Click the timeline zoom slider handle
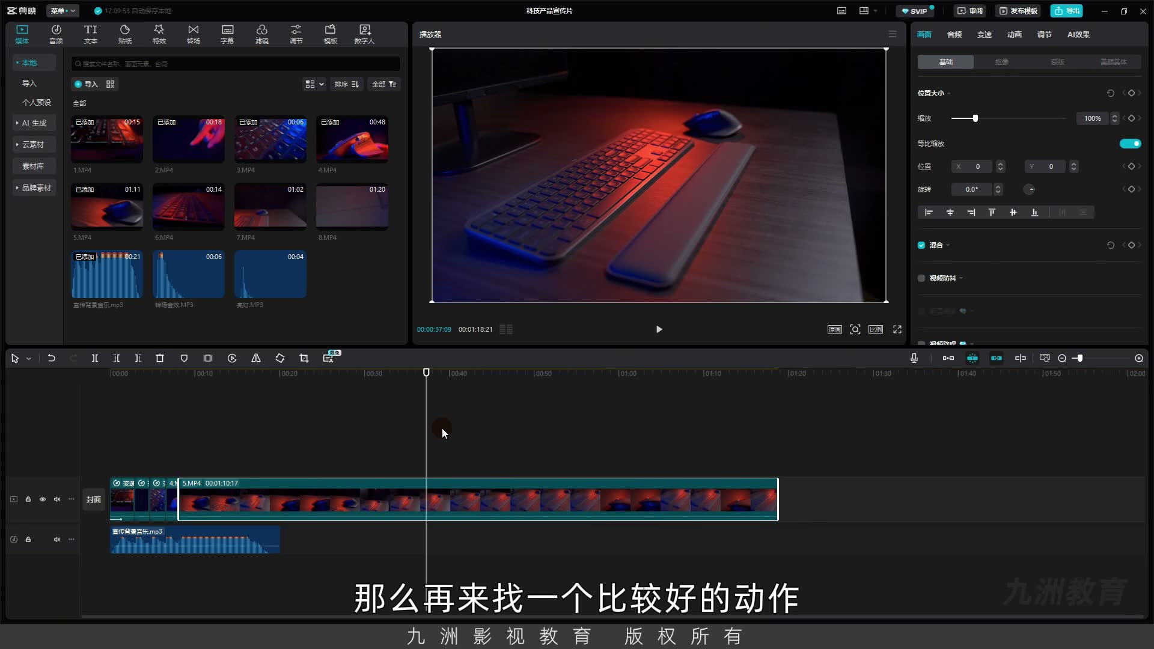Image resolution: width=1154 pixels, height=649 pixels. pyautogui.click(x=1080, y=358)
